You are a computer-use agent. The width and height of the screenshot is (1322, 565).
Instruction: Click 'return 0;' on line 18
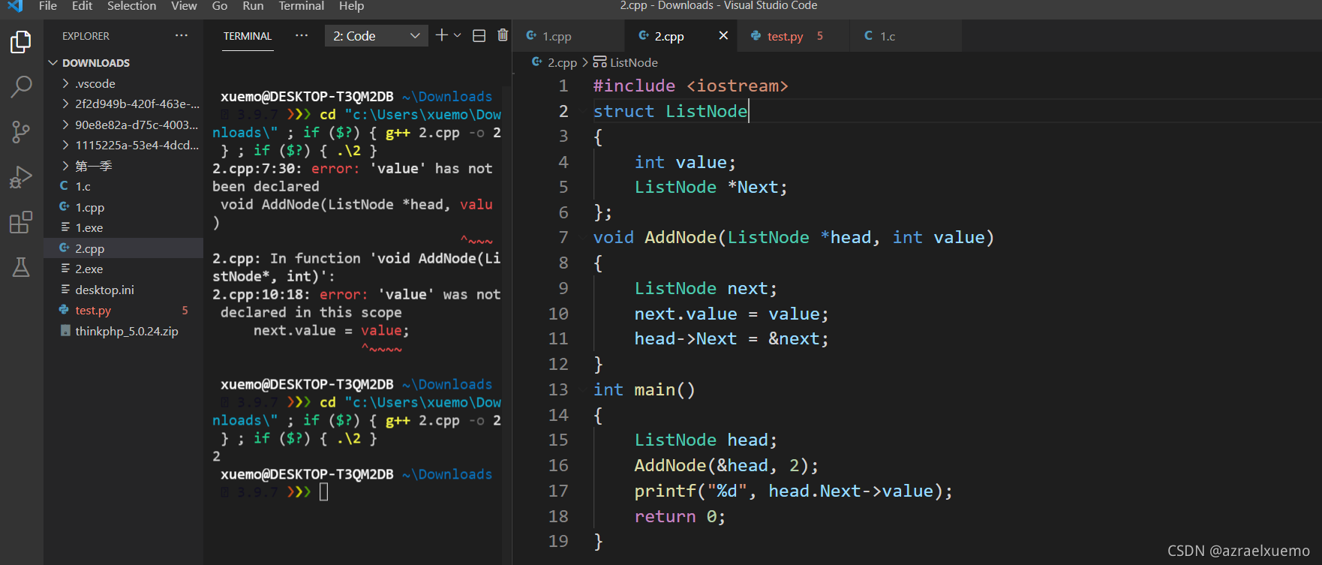[680, 516]
